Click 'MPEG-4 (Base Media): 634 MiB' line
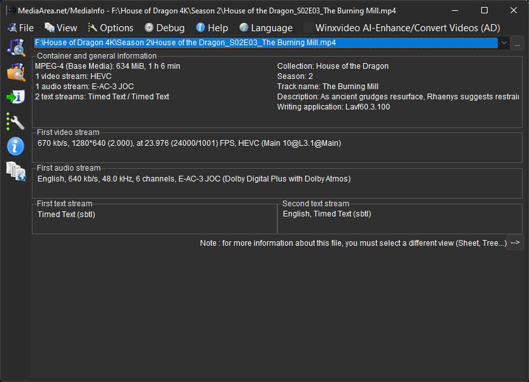Screen dimensions: 529x382 click(108, 66)
